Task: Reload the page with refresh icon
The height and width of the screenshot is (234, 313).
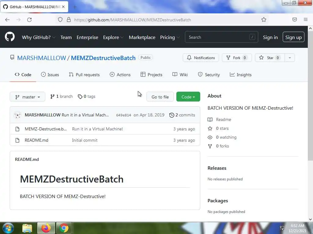Action: (29, 20)
